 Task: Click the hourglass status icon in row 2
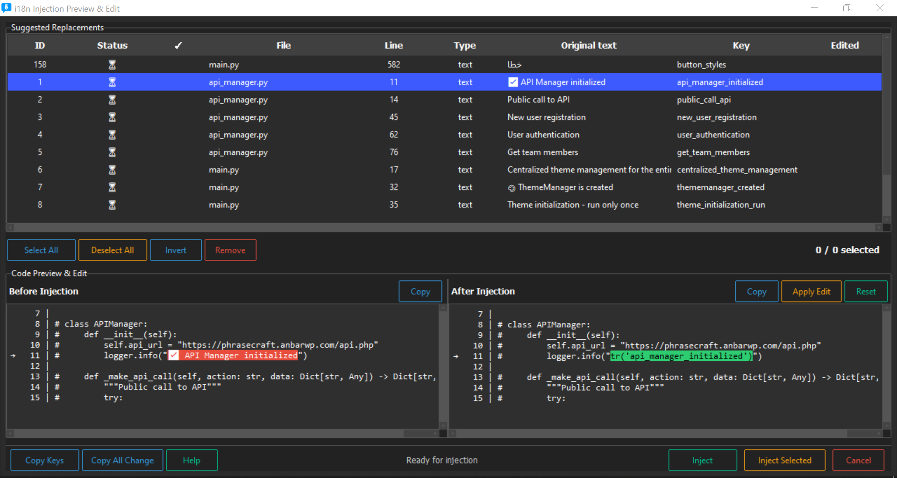pyautogui.click(x=112, y=99)
